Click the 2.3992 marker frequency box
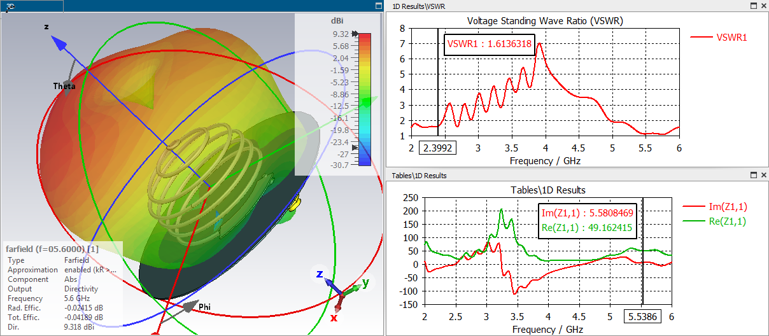 437,148
